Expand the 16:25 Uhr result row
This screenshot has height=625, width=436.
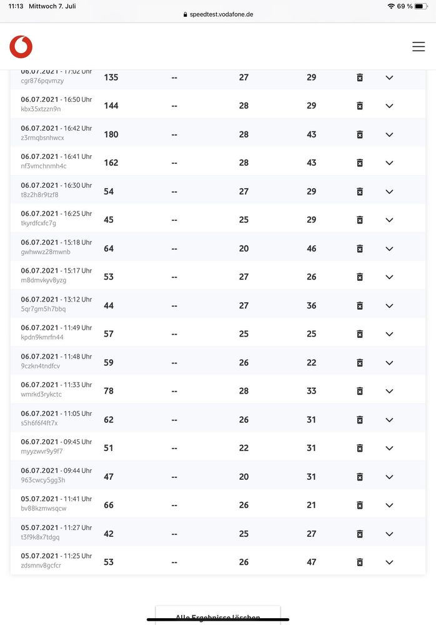click(x=389, y=220)
